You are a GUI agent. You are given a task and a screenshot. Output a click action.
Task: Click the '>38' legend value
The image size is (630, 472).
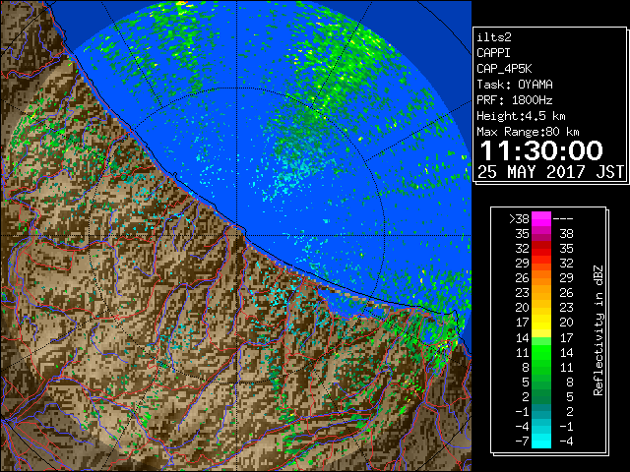tap(519, 218)
